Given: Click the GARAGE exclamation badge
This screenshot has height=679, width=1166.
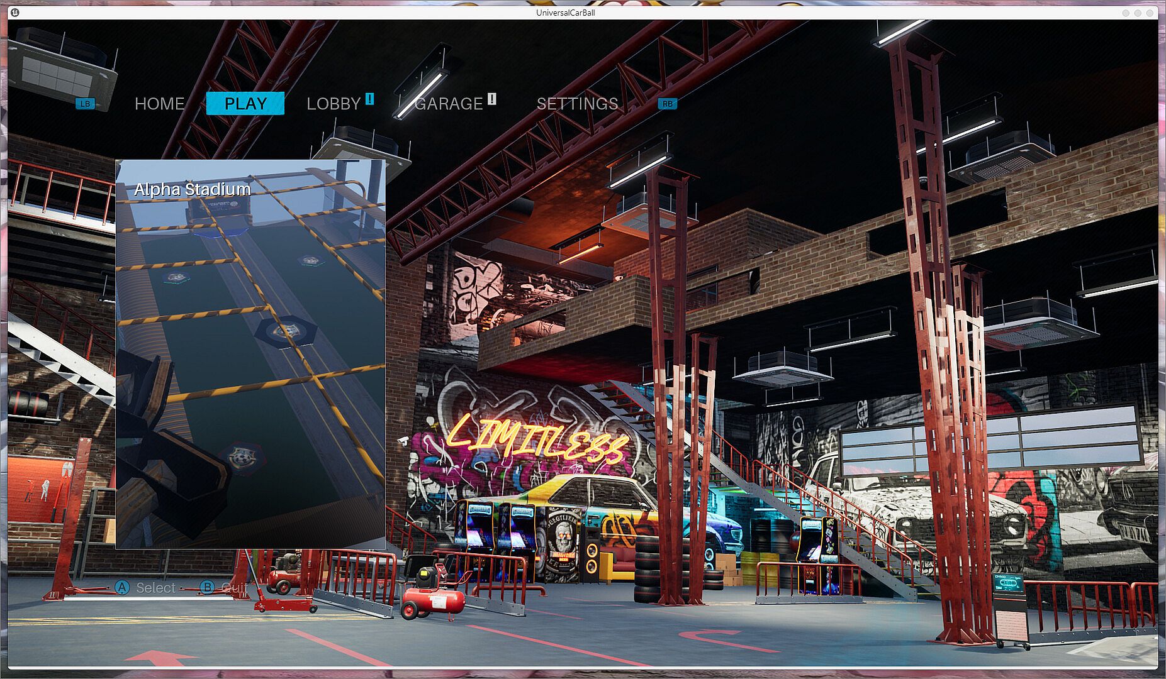Looking at the screenshot, I should [x=491, y=99].
